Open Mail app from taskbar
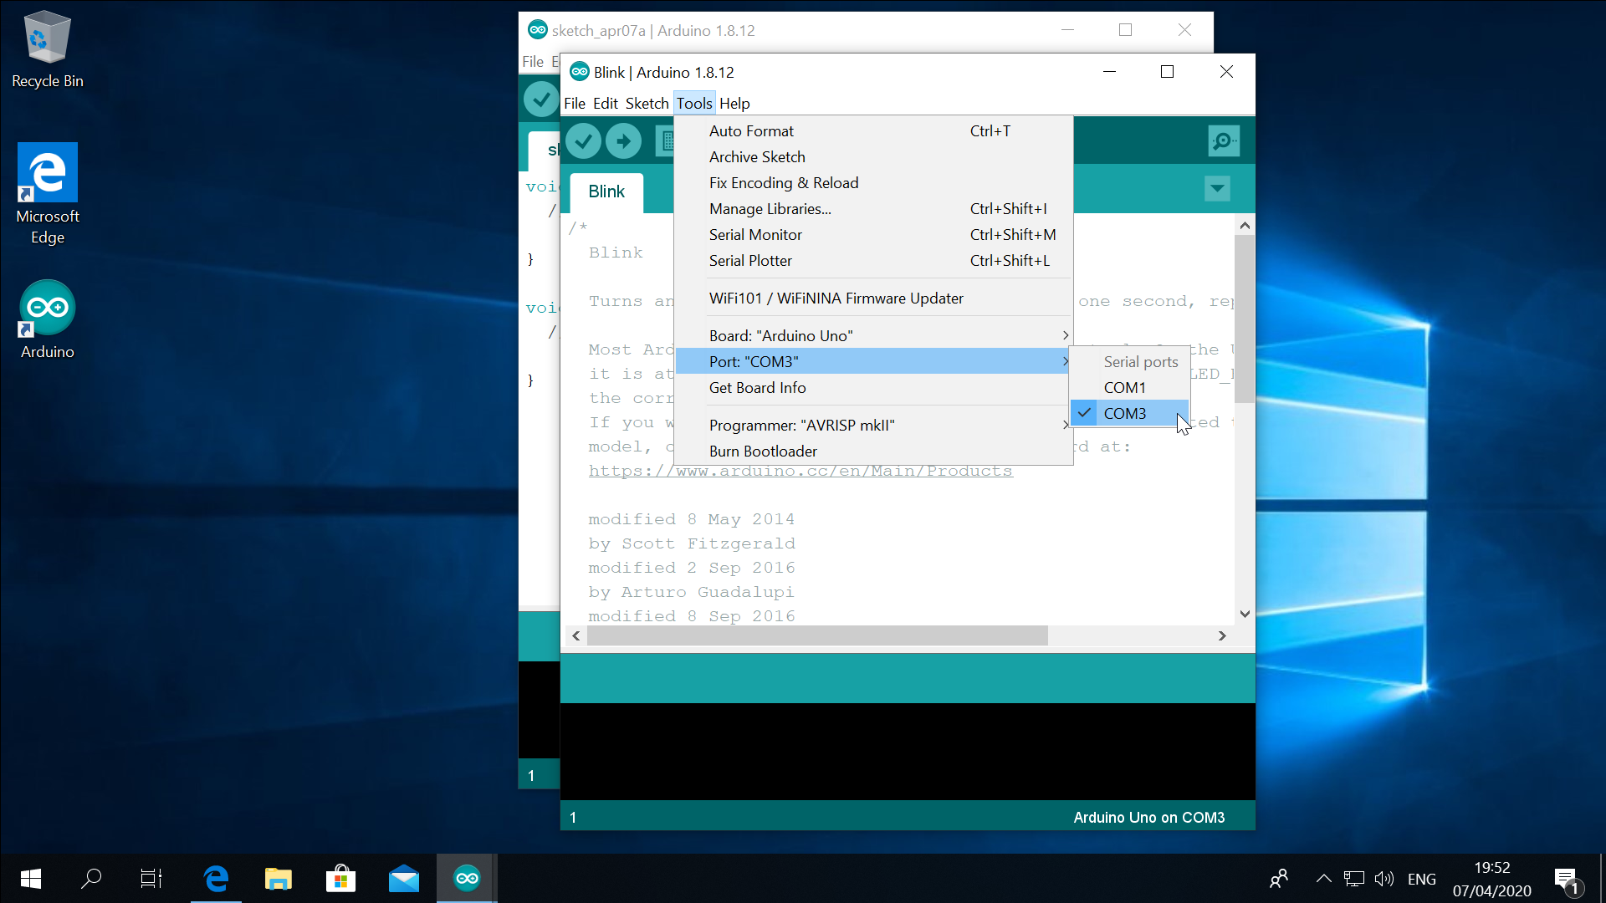The height and width of the screenshot is (903, 1606). pos(404,879)
